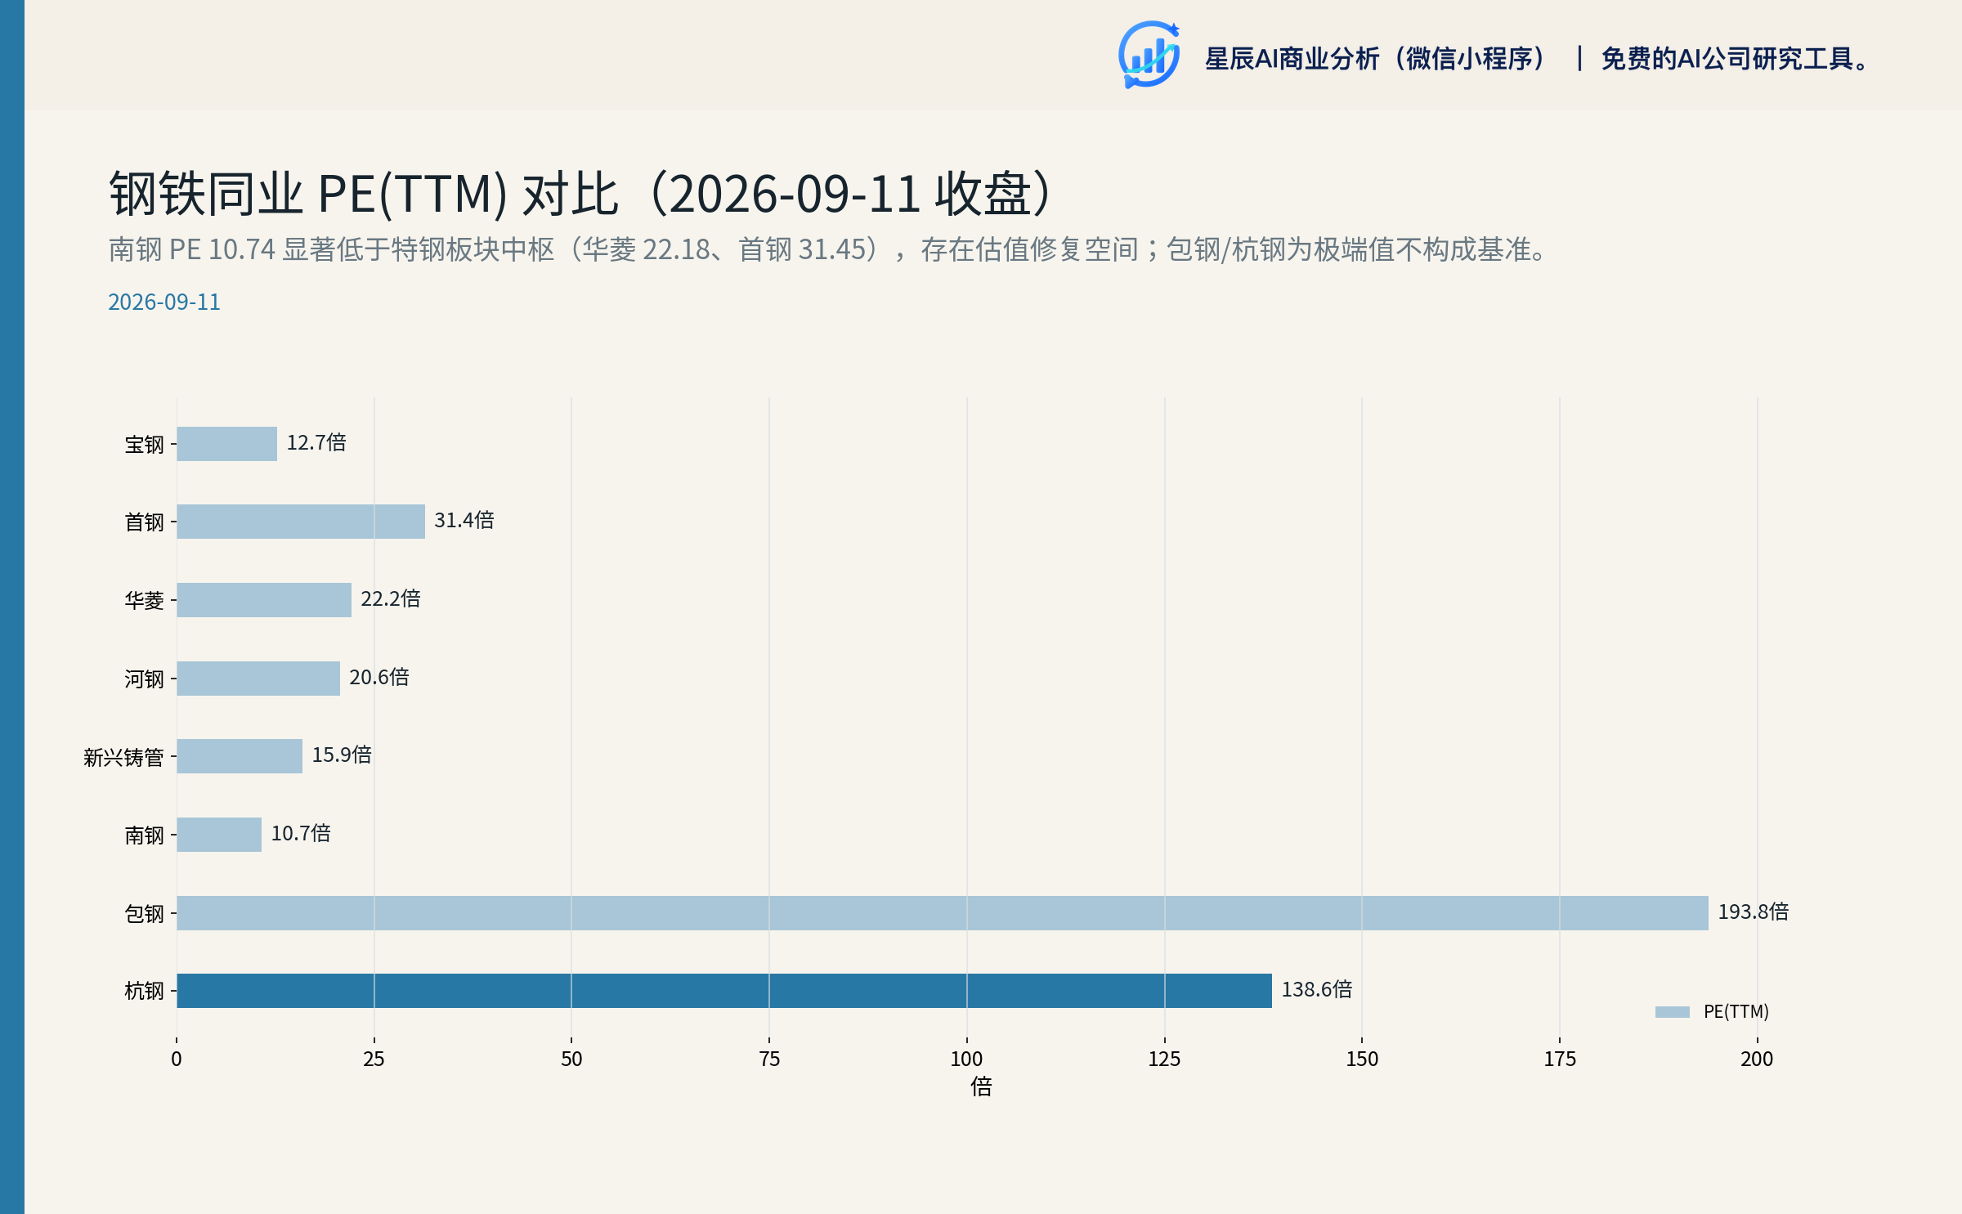The image size is (1962, 1214).
Task: Click the x-axis tick label 25
Action: (374, 1059)
